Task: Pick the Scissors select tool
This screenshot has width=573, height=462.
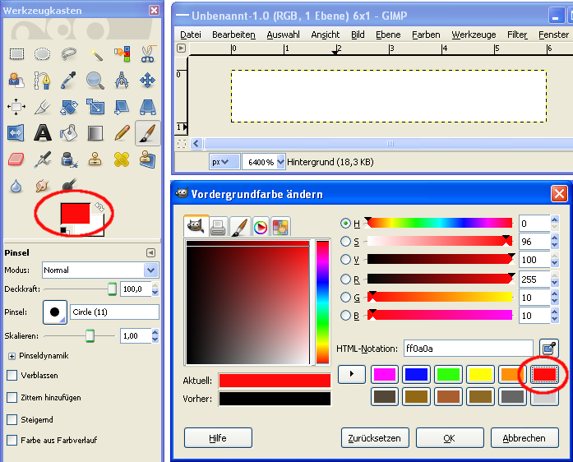Action: tap(147, 54)
